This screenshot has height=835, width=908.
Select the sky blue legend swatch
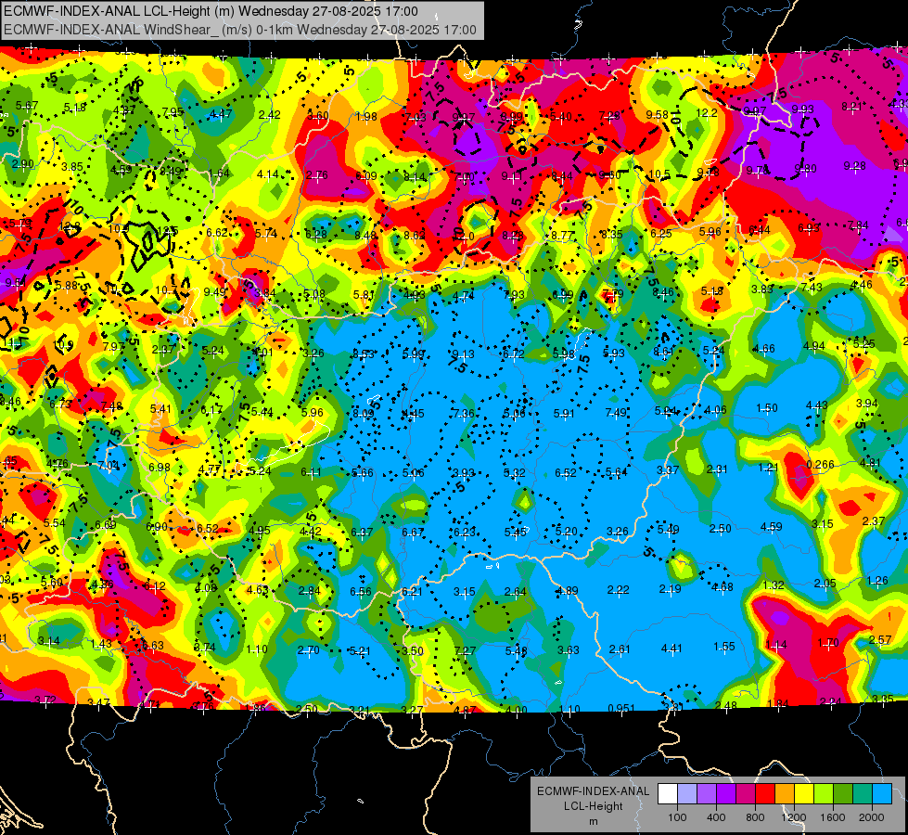(882, 794)
